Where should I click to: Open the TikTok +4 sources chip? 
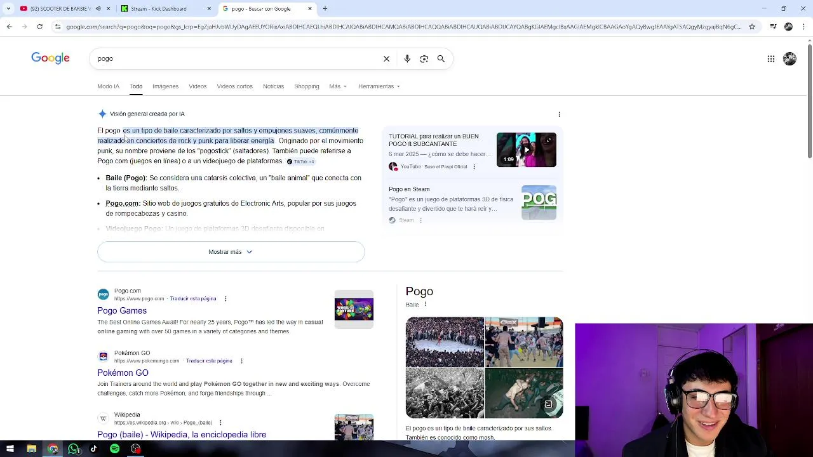click(x=300, y=162)
